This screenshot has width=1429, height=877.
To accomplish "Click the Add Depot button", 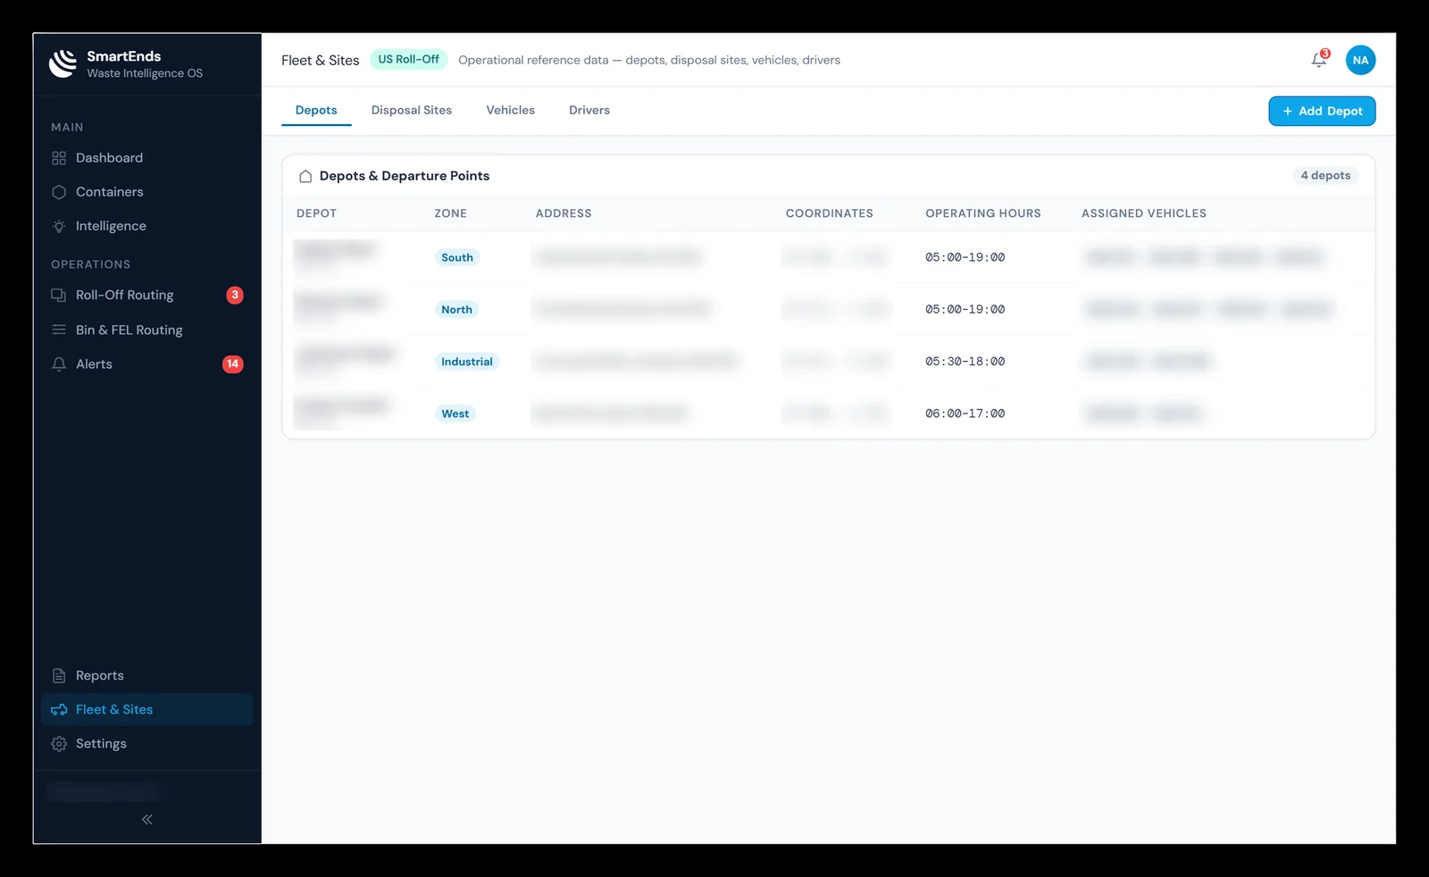I will (x=1322, y=111).
